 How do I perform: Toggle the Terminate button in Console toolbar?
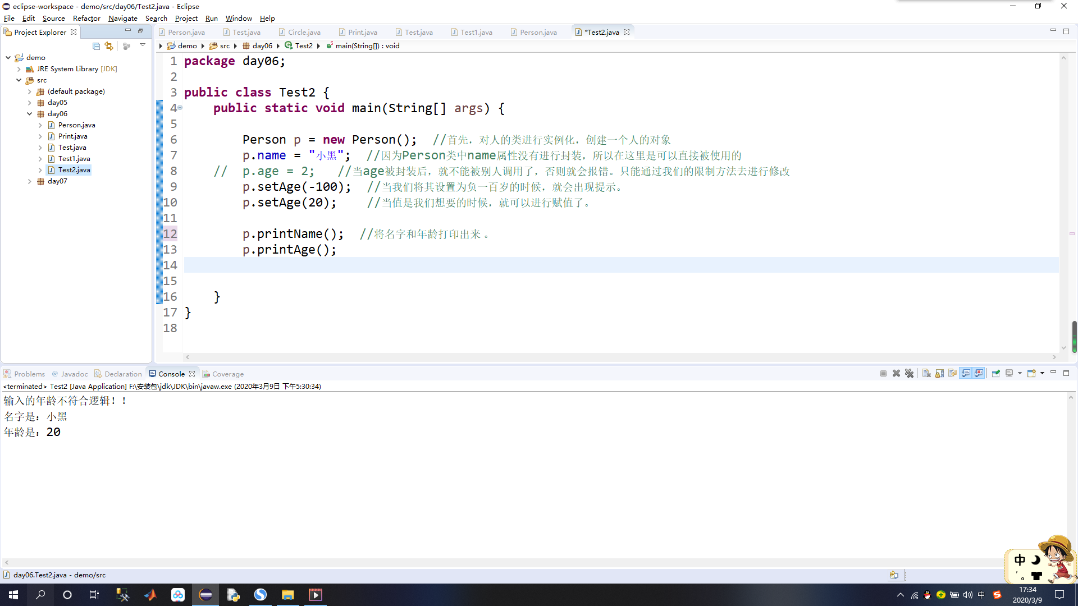883,374
